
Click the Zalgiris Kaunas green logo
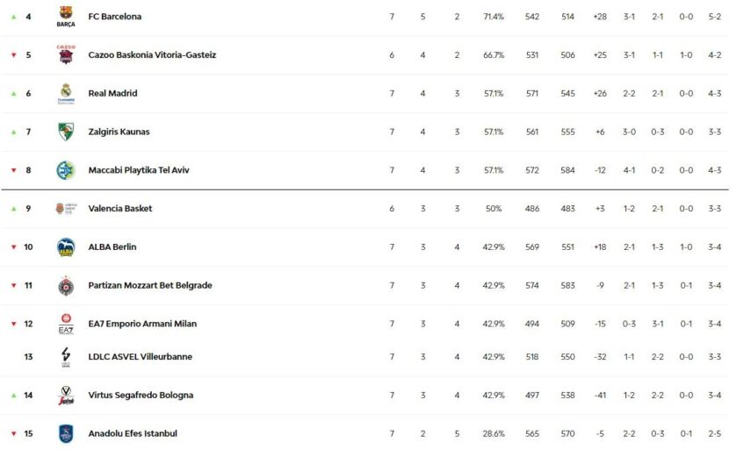coord(66,132)
